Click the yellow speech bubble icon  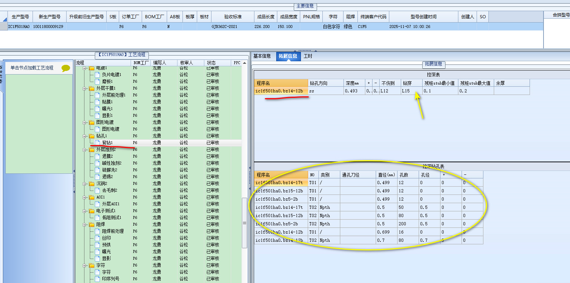(66, 68)
